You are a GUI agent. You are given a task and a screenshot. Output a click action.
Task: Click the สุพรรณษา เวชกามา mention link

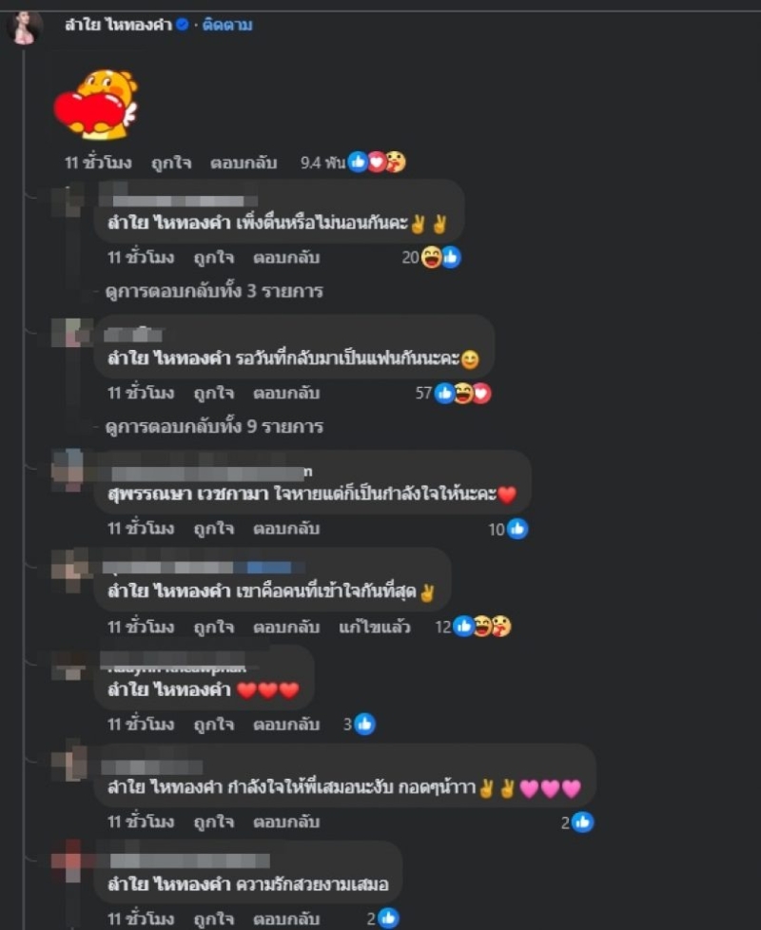point(187,494)
